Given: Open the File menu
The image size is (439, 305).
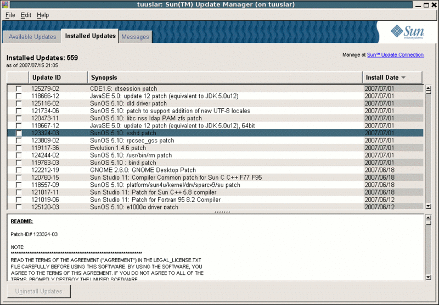Looking at the screenshot, I should click(10, 15).
